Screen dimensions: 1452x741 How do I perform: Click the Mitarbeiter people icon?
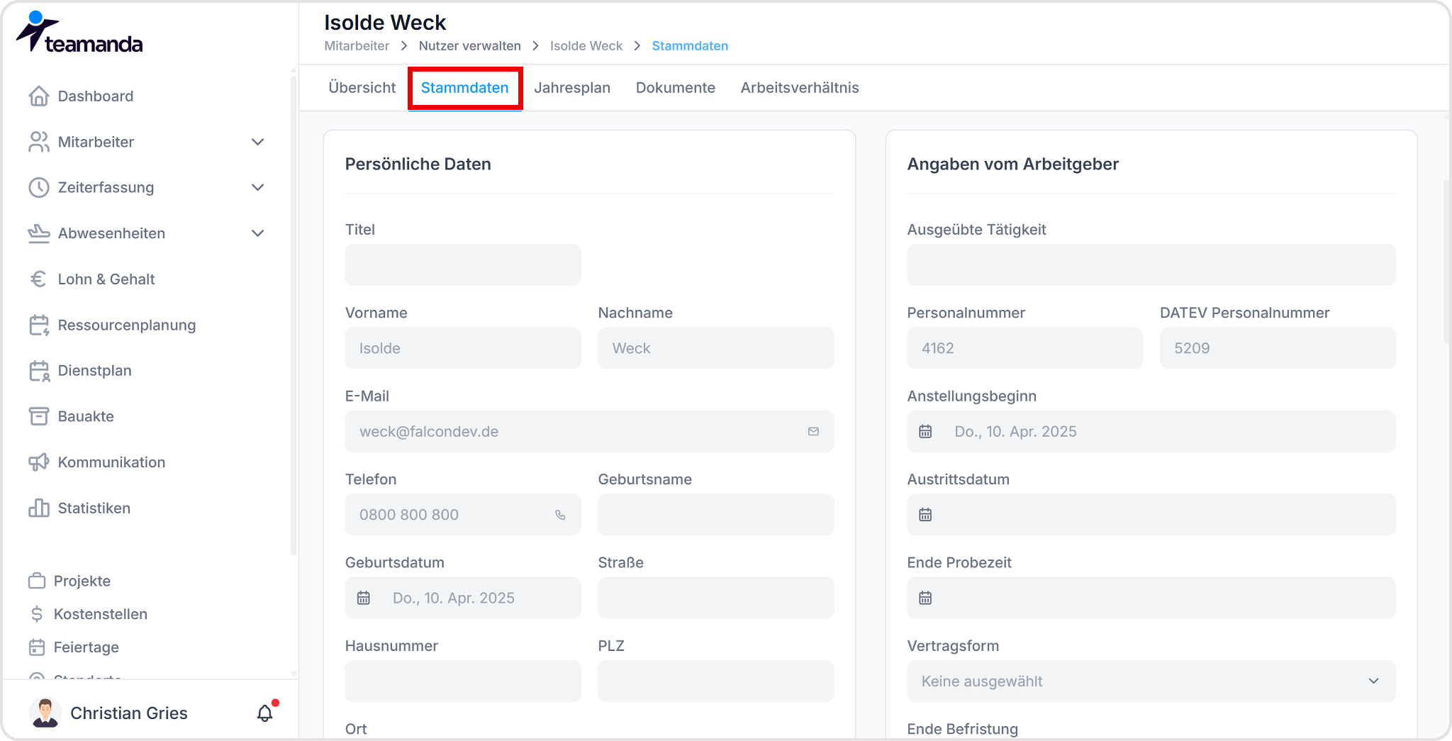pos(39,142)
